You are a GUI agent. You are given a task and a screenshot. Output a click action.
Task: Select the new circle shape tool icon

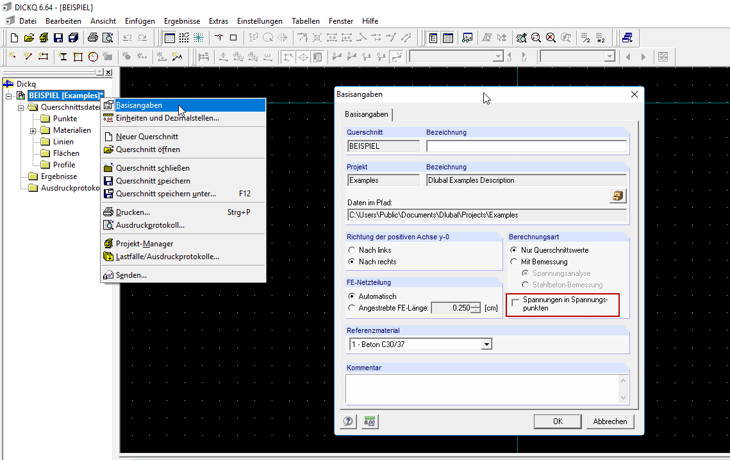(x=93, y=57)
